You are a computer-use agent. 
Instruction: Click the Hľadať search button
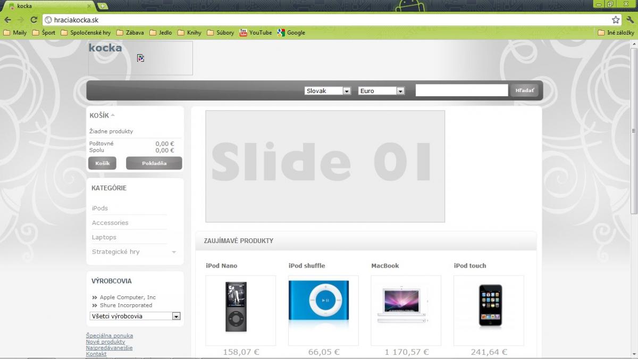[525, 90]
